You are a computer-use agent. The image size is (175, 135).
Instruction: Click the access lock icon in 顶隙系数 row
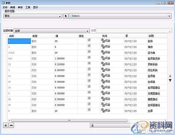103,64
